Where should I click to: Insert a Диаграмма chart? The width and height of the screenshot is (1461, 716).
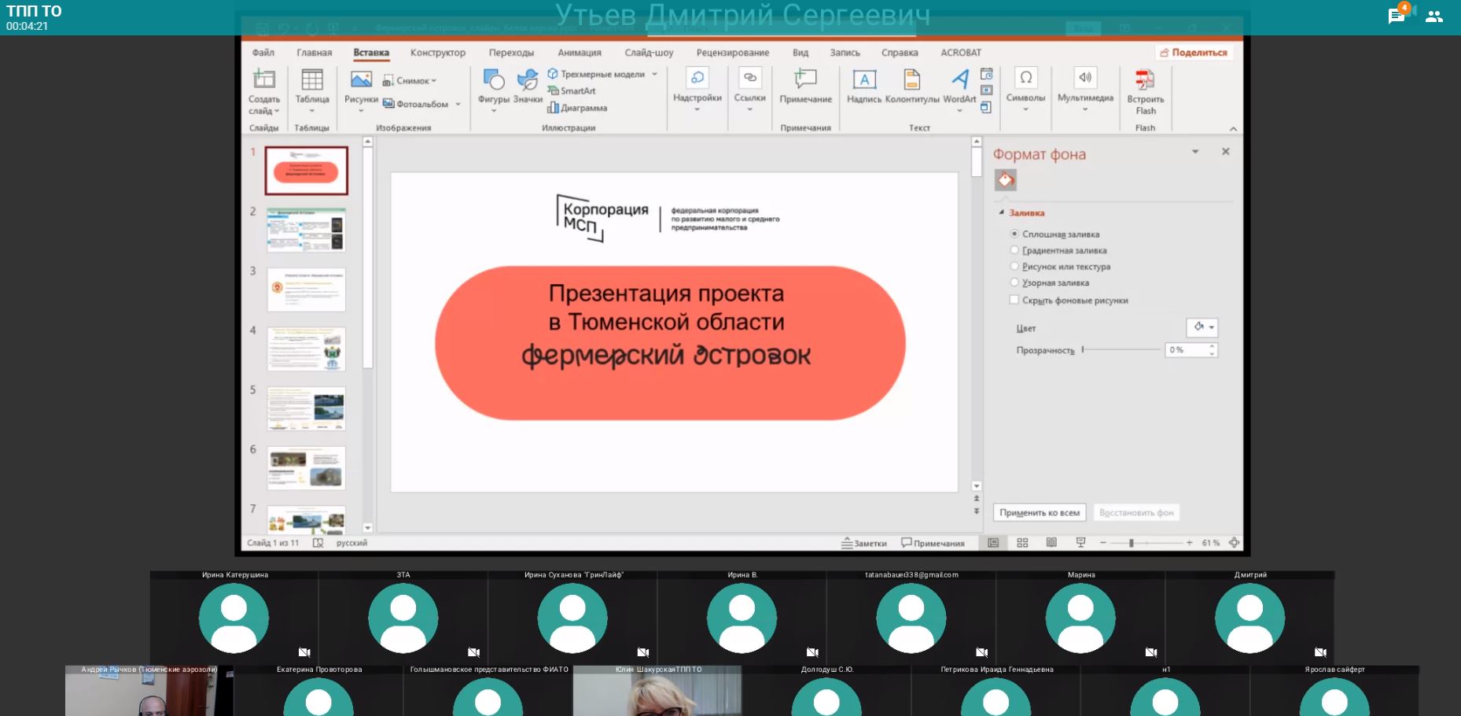pos(577,108)
